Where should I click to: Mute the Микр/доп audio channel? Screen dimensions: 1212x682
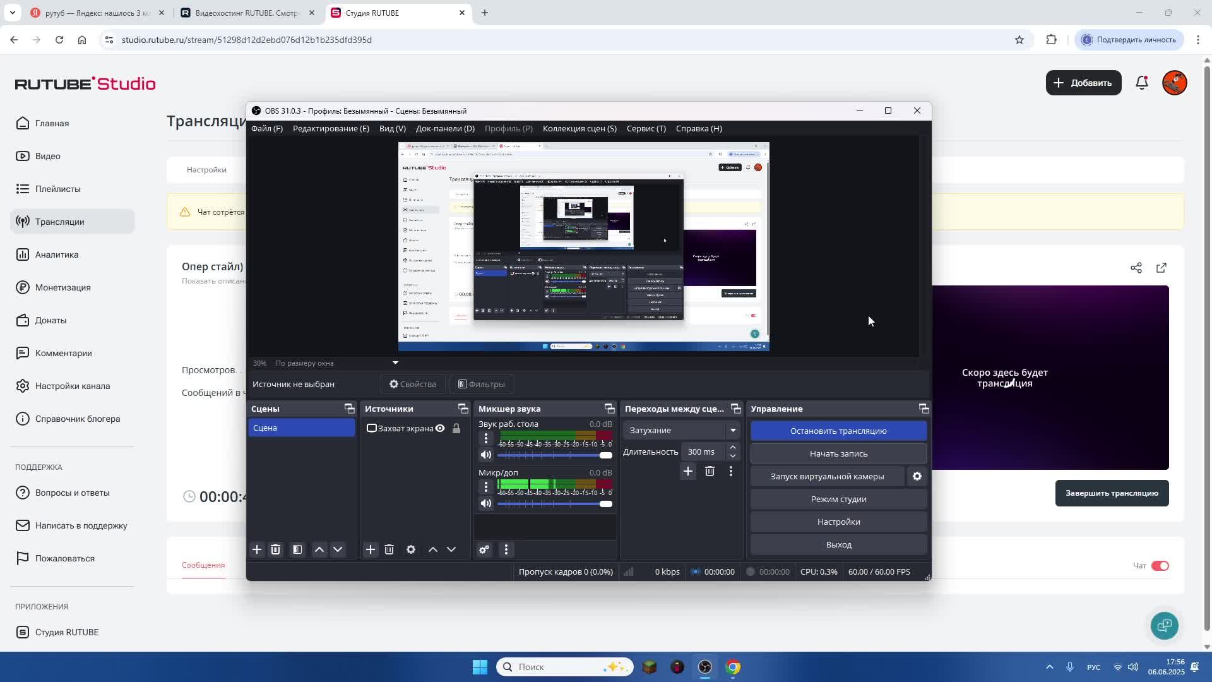(485, 503)
